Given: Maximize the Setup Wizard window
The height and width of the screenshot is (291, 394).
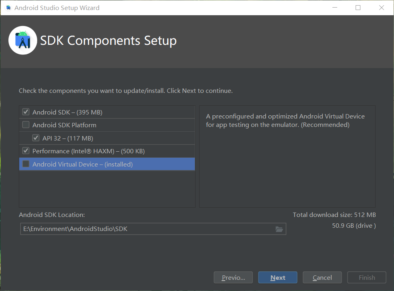Looking at the screenshot, I should 358,8.
